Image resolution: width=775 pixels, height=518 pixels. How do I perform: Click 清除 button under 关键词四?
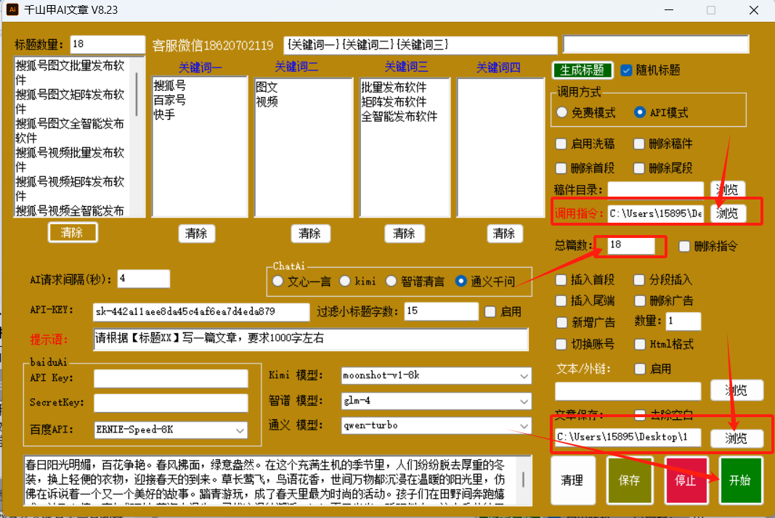pos(503,234)
